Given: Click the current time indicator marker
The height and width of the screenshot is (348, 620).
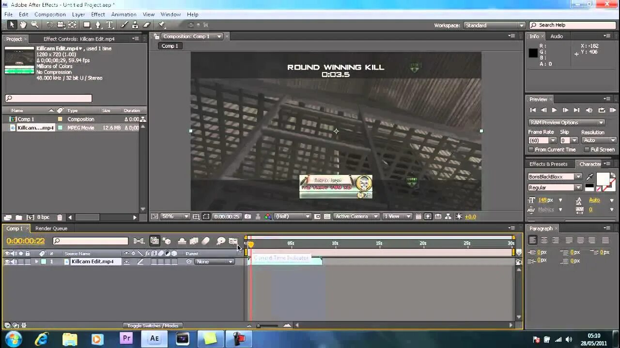Looking at the screenshot, I should [250, 244].
